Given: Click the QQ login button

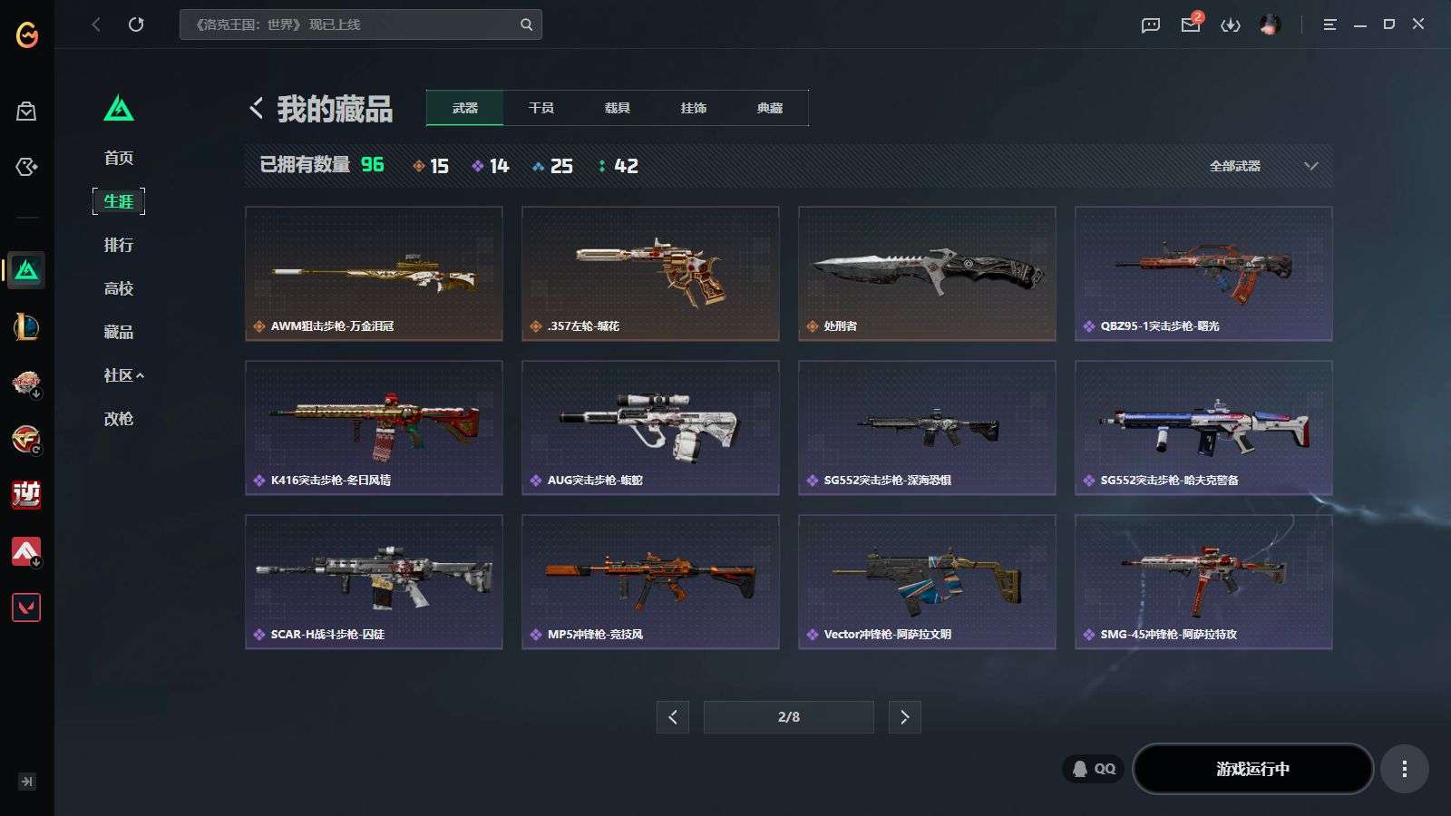Looking at the screenshot, I should coord(1094,769).
